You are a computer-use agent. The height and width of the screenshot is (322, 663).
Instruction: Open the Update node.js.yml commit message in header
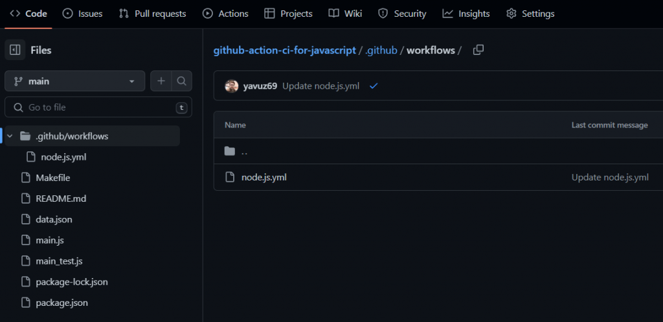pyautogui.click(x=321, y=86)
